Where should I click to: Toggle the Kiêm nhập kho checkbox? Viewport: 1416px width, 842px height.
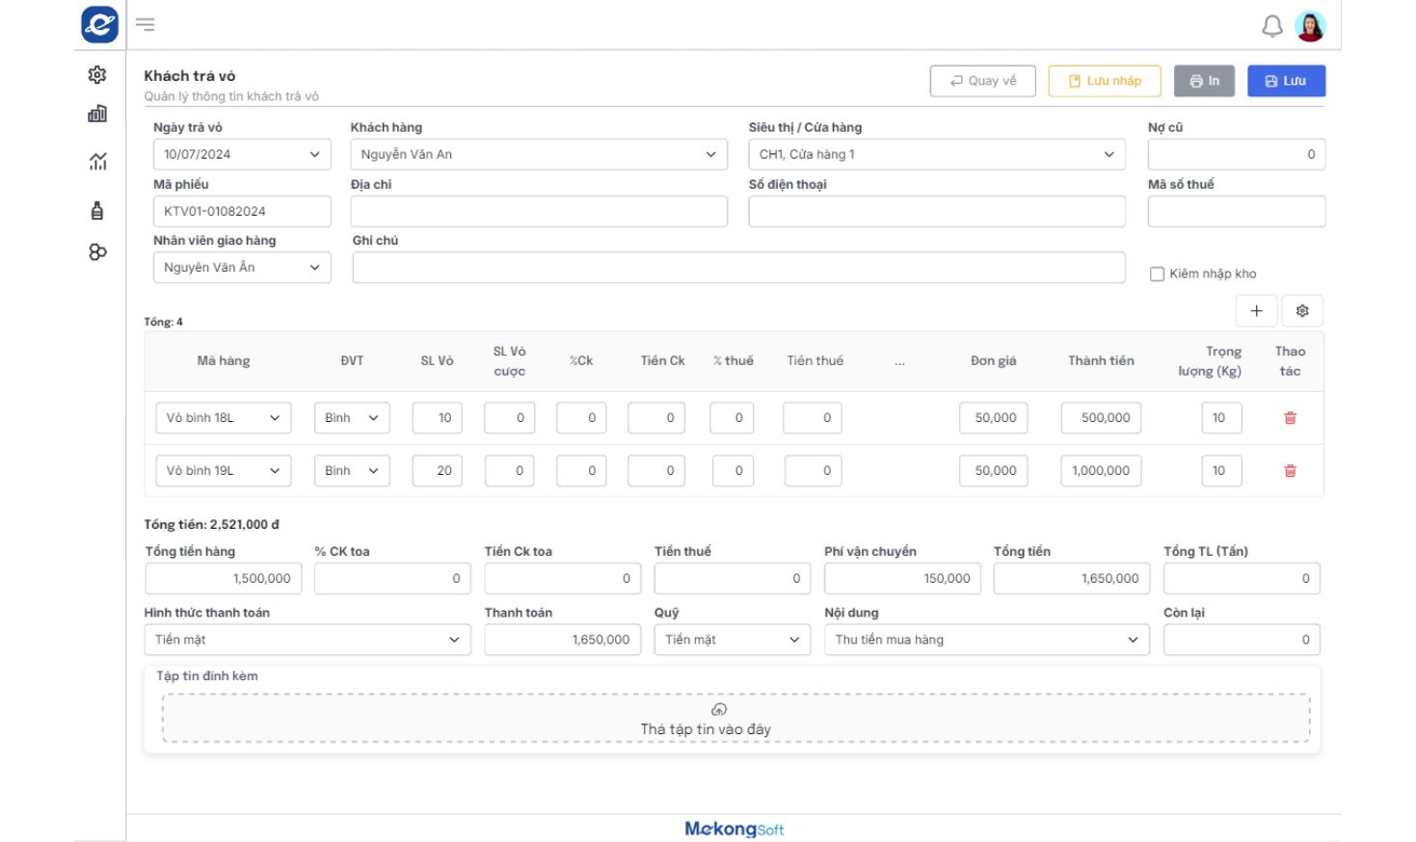pyautogui.click(x=1157, y=275)
